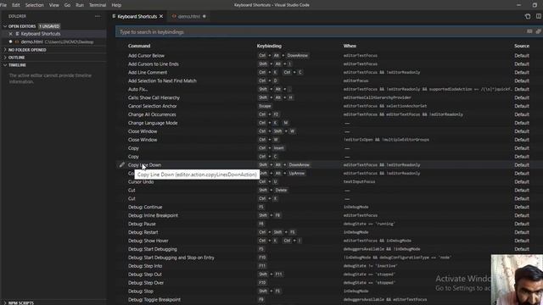Open the View menu
This screenshot has height=305, width=543.
coord(54,5)
